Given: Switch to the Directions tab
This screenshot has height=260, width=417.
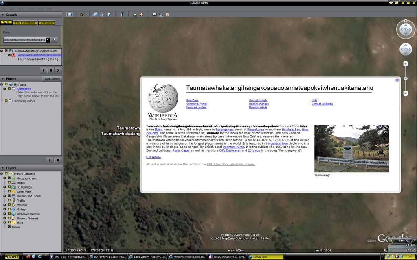Looking at the screenshot, I should point(46,23).
